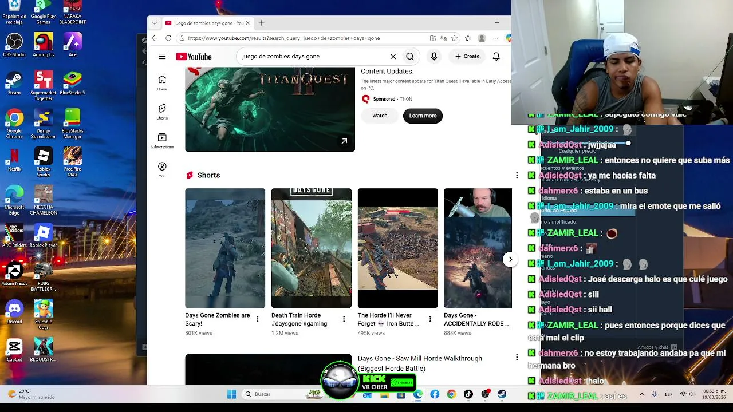733x412 pixels.
Task: Open Subscriptions in the YouTube sidebar
Action: pos(162,141)
